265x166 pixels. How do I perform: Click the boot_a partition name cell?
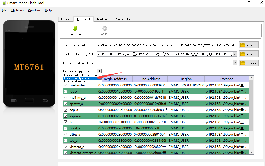tap(83, 128)
